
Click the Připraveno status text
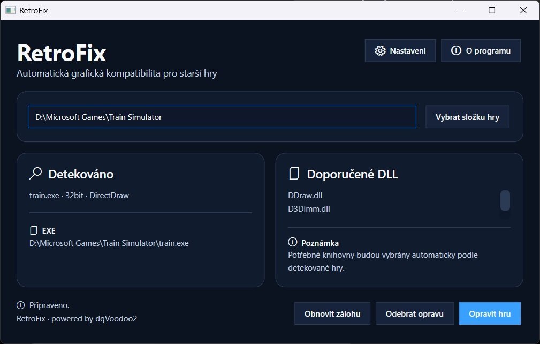click(x=49, y=305)
